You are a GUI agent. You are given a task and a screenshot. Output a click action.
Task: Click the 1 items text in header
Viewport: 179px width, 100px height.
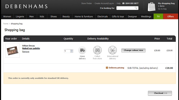point(161,6)
